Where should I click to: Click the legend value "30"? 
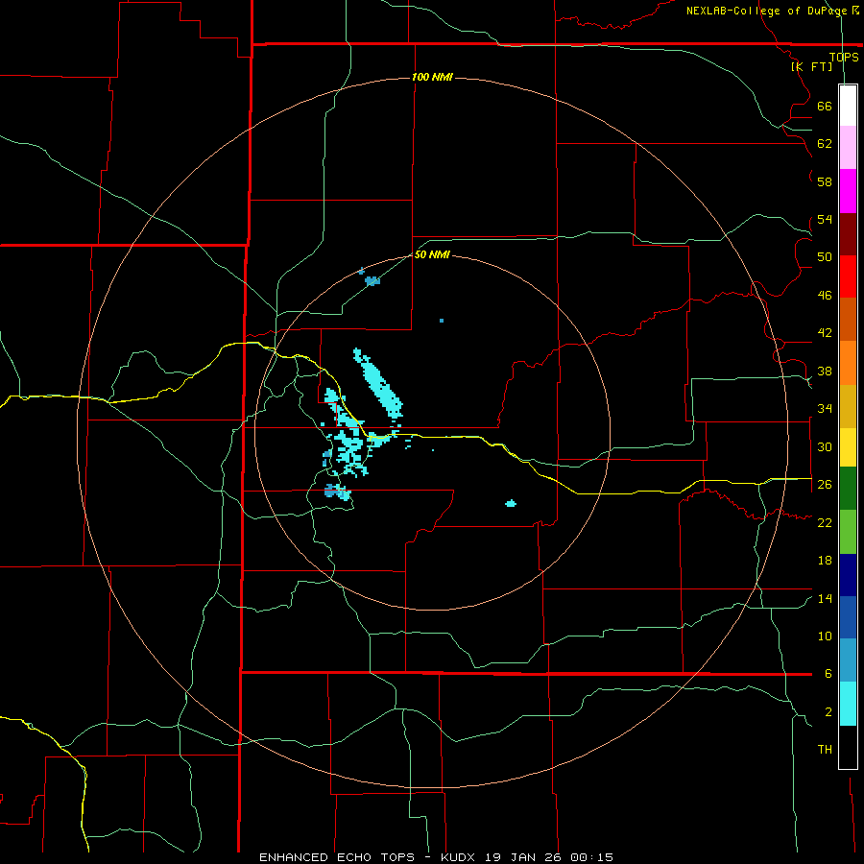[x=825, y=446]
